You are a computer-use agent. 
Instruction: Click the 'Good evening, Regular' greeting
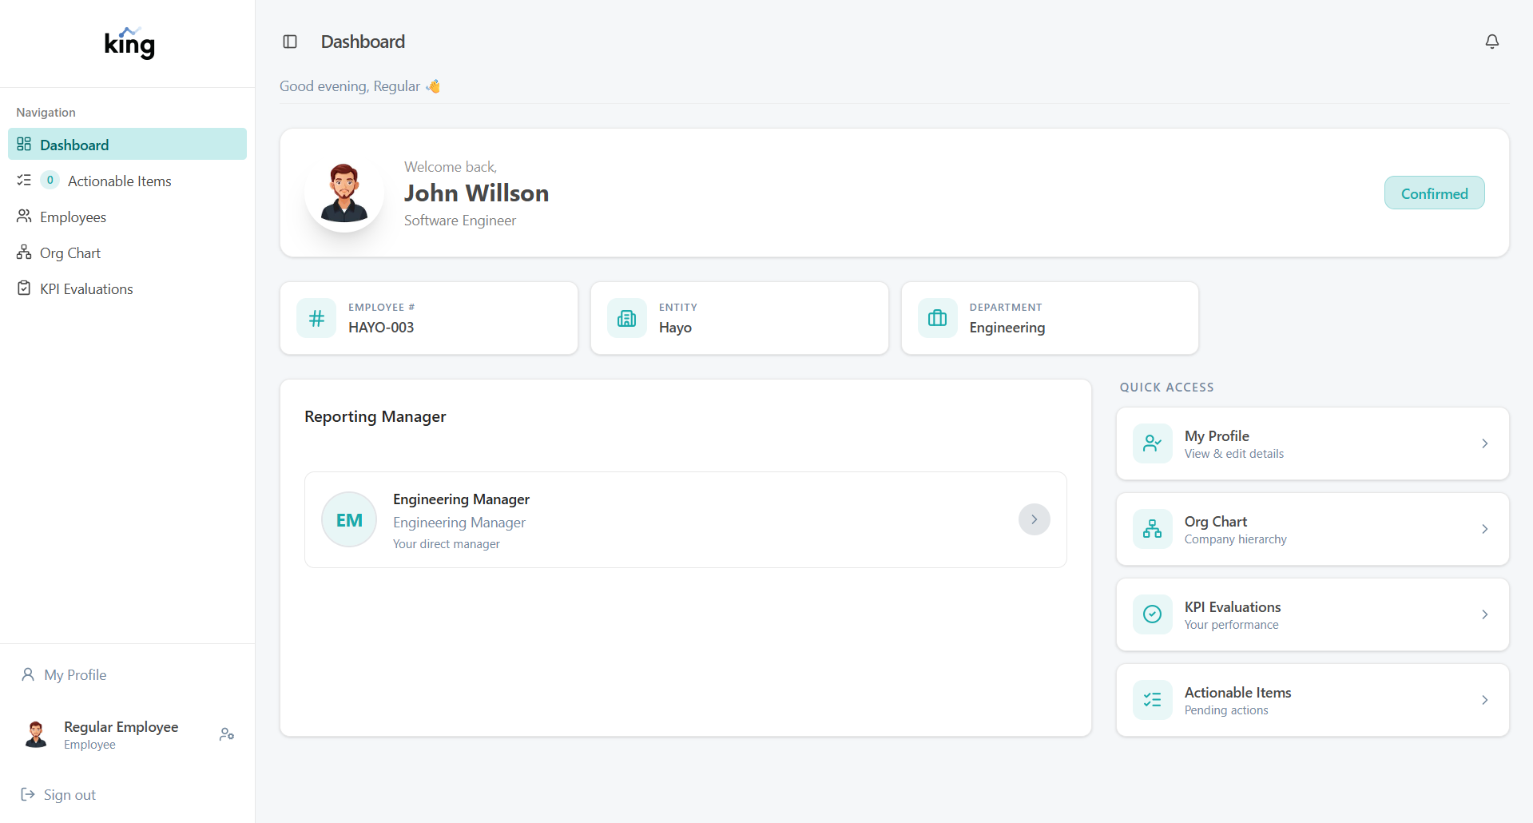click(350, 86)
